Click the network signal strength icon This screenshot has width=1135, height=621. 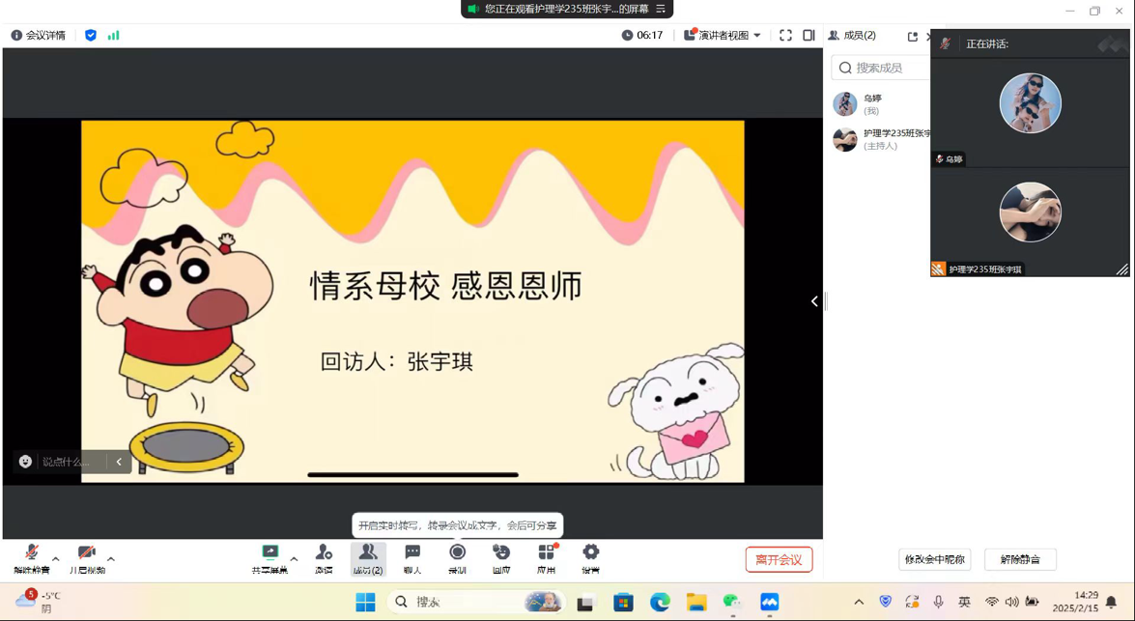coord(113,36)
